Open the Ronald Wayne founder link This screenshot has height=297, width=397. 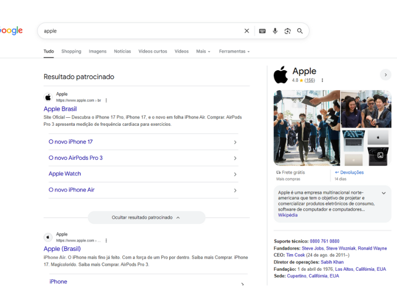point(372,248)
